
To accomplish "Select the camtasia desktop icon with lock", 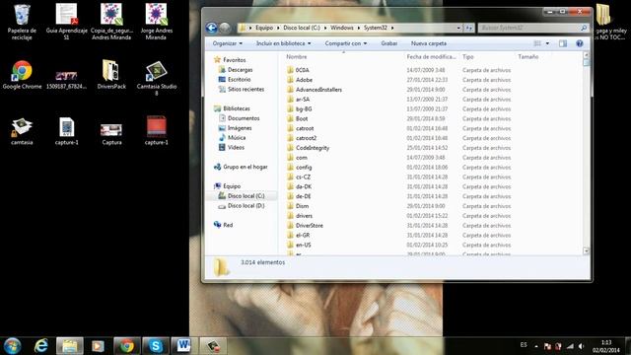I will 22,131.
